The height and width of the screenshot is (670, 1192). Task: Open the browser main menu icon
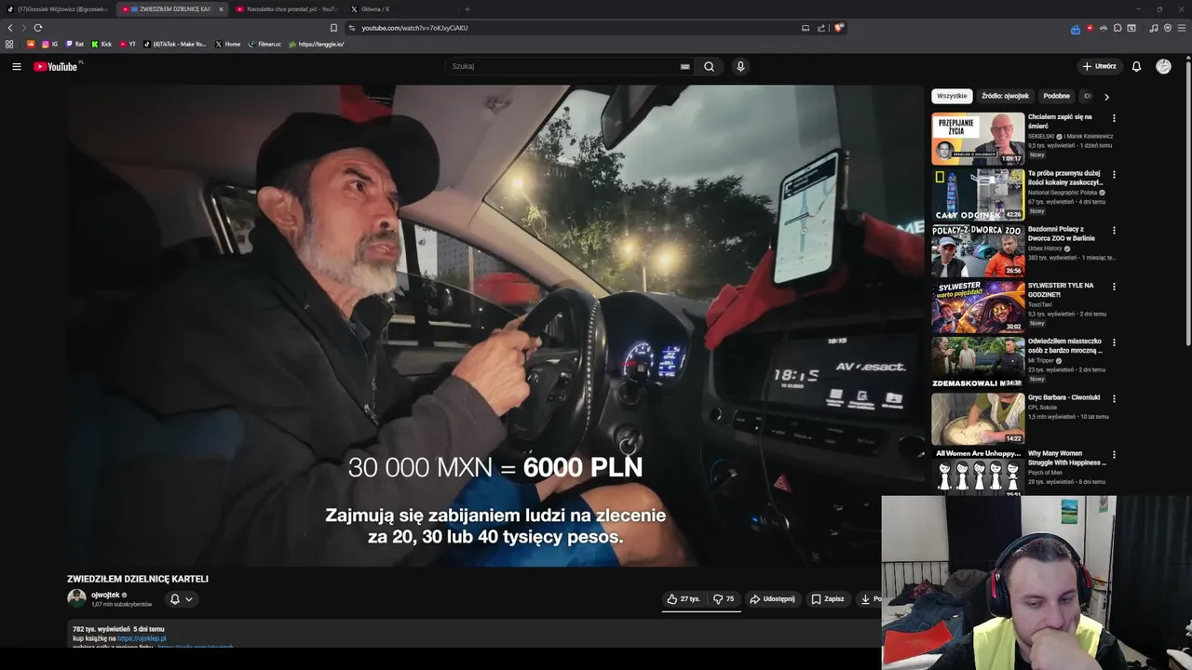pos(1181,28)
